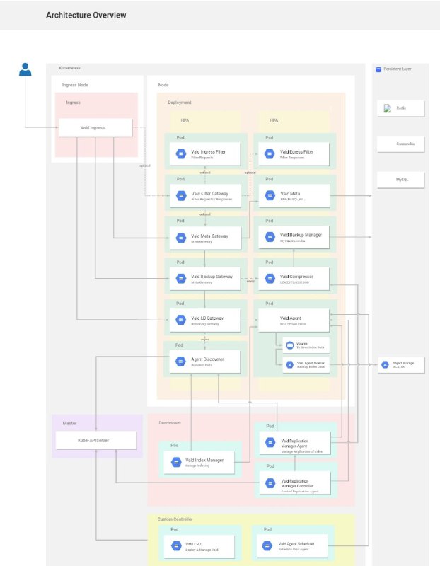The width and height of the screenshot is (440, 566).
Task: Click the Object Storage label
Action: [x=403, y=363]
